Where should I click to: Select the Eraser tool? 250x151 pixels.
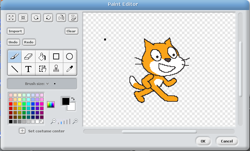coord(28,56)
